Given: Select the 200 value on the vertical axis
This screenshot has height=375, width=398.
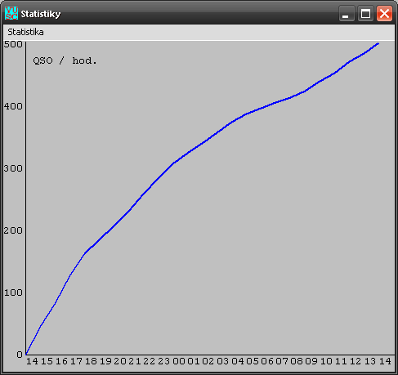Looking at the screenshot, I should coord(13,230).
